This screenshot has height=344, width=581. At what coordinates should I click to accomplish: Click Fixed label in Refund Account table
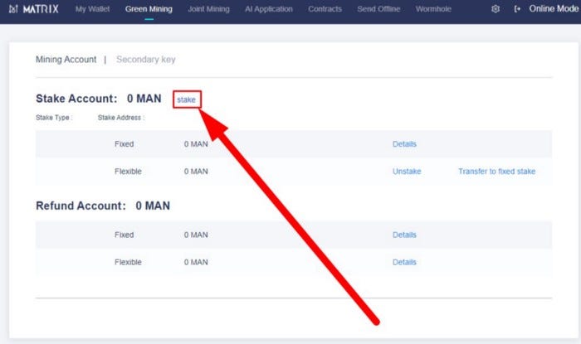click(x=124, y=235)
